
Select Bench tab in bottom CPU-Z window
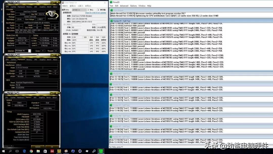[x=49, y=98]
